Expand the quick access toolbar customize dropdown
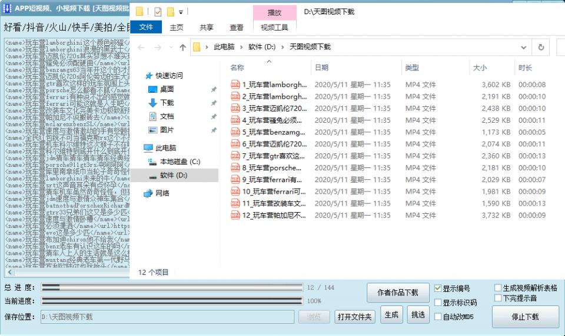This screenshot has width=565, height=336. tap(181, 12)
